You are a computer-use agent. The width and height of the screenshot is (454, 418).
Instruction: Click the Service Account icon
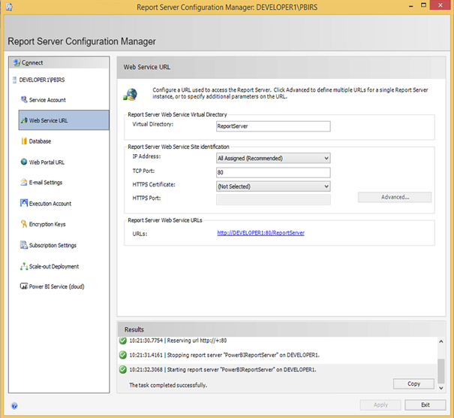[24, 100]
